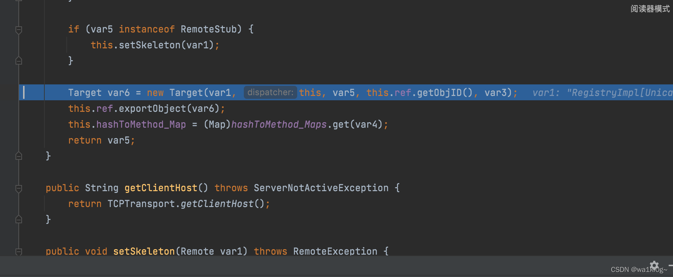Screen dimensions: 673x277
Task: Click fold end marker below return var5 line
Action: point(19,156)
